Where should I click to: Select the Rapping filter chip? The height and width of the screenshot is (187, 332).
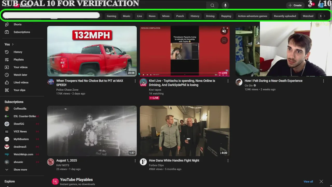[x=226, y=16]
